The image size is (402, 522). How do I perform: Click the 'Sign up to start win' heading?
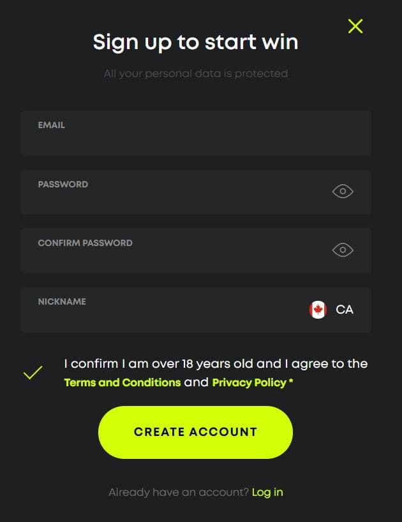196,43
